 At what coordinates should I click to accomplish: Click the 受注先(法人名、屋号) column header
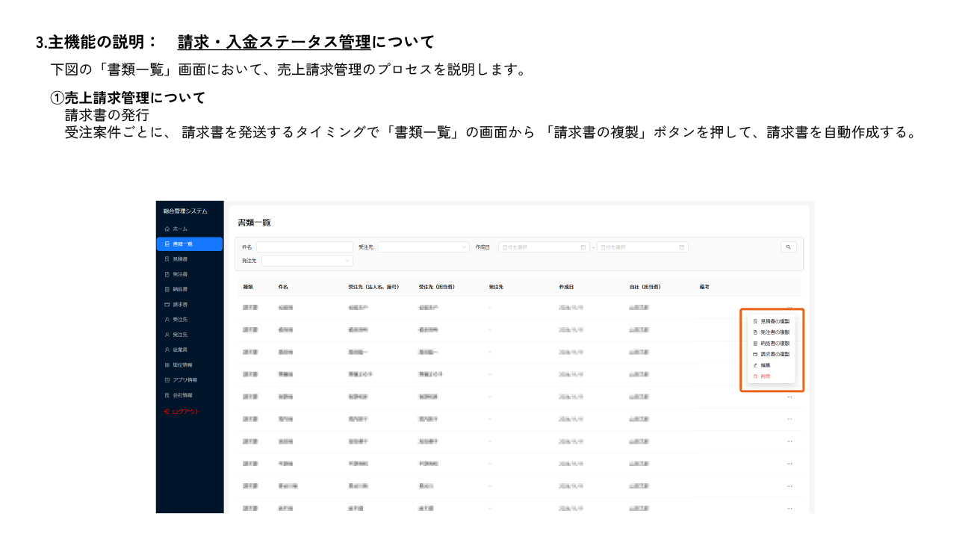tap(373, 287)
